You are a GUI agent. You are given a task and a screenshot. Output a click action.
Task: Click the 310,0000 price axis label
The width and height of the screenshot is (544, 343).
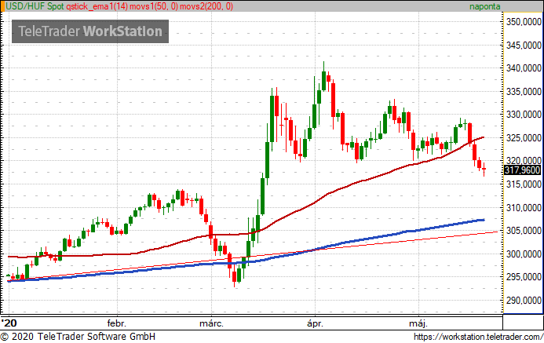coord(524,208)
